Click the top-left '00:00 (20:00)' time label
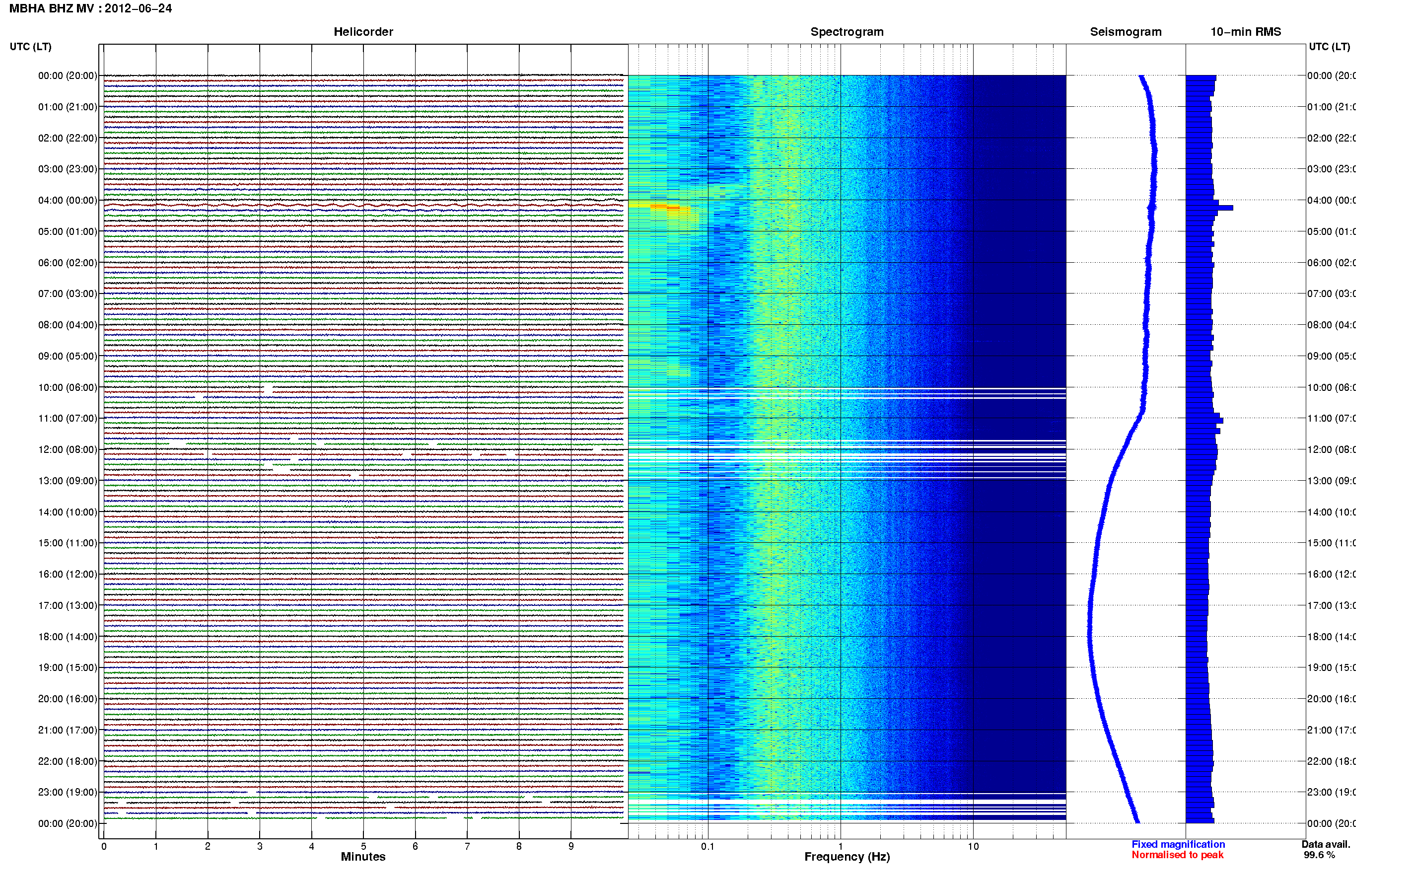Viewport: 1412px width, 883px height. click(x=68, y=75)
